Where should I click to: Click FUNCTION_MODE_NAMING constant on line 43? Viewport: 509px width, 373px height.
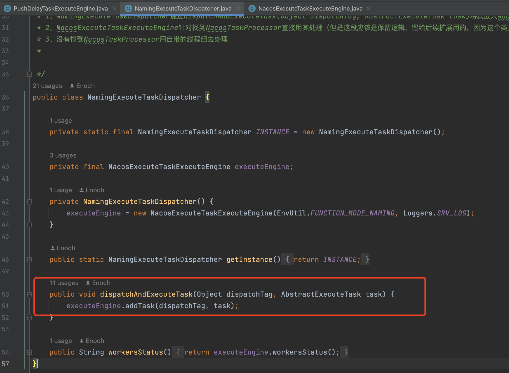pos(352,213)
